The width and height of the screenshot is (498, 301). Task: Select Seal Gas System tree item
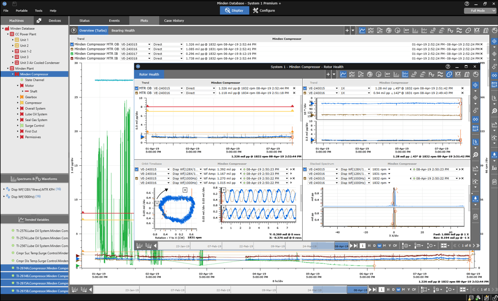[x=36, y=120]
